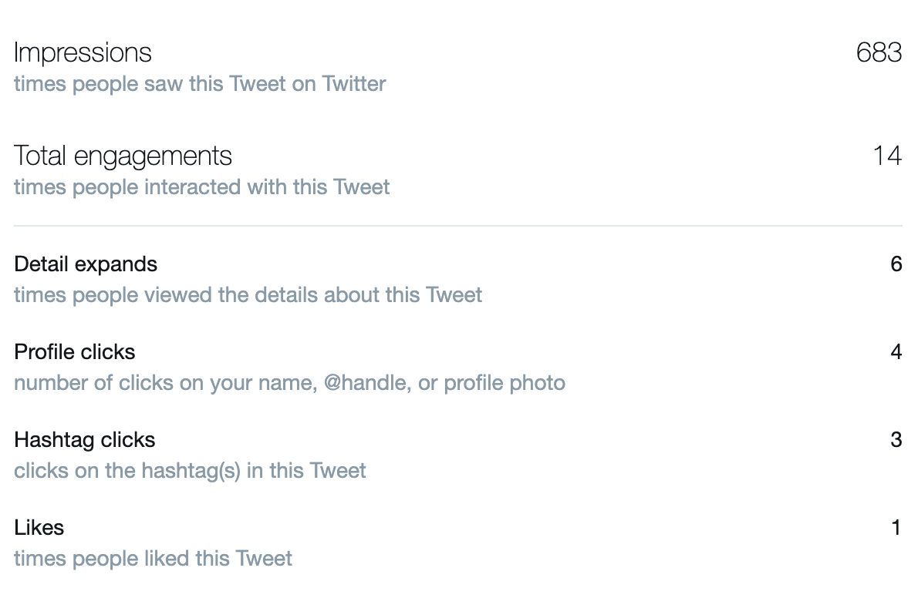This screenshot has height=598, width=918.
Task: Select the 683 impressions count
Action: 879,52
